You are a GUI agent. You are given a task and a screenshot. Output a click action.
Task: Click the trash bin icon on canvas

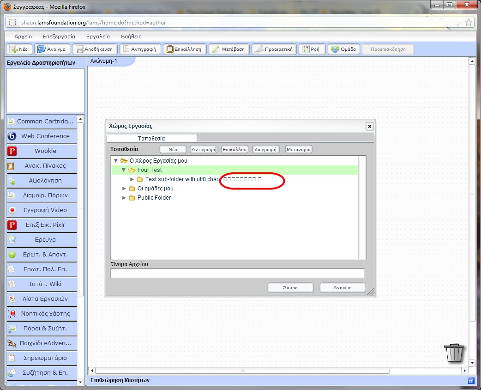(x=454, y=353)
